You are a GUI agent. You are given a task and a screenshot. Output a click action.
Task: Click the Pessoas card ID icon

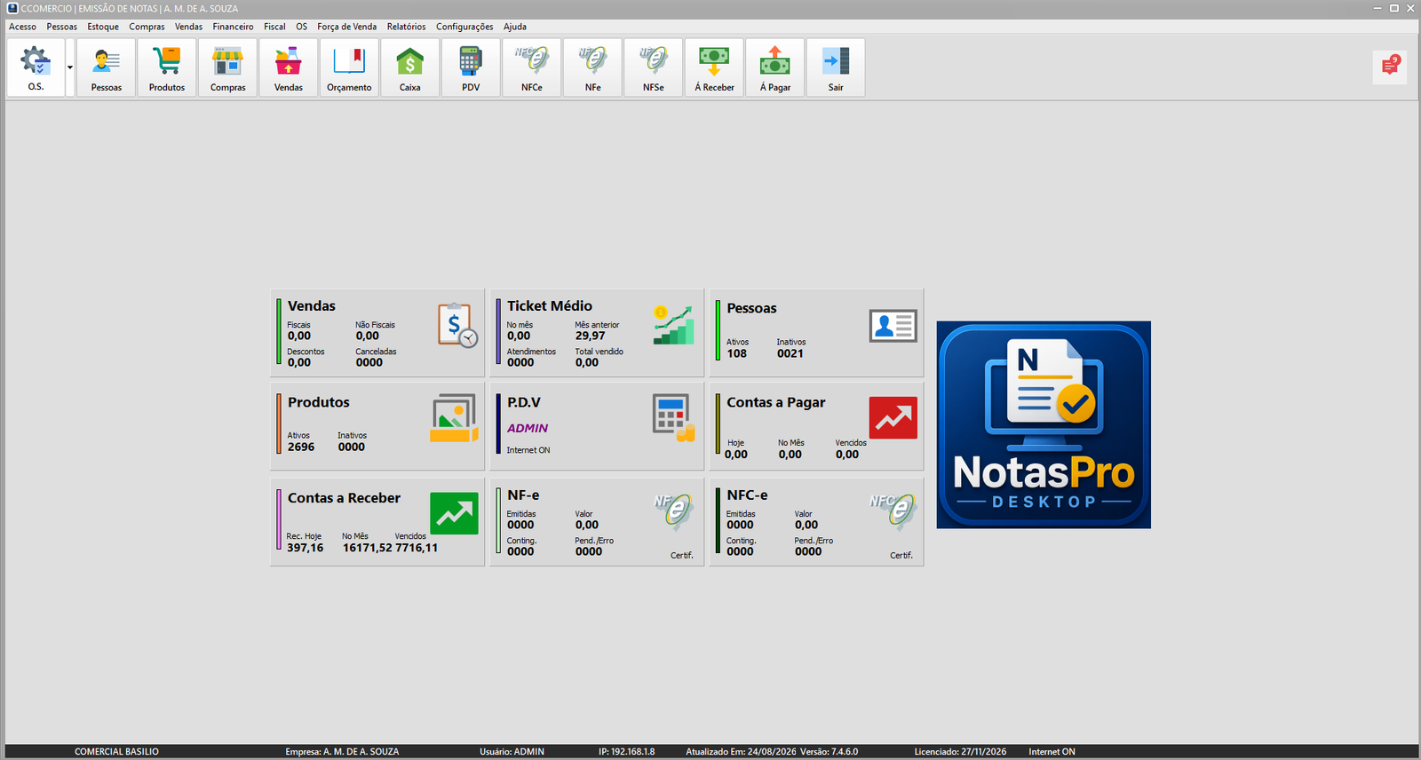[x=893, y=327]
